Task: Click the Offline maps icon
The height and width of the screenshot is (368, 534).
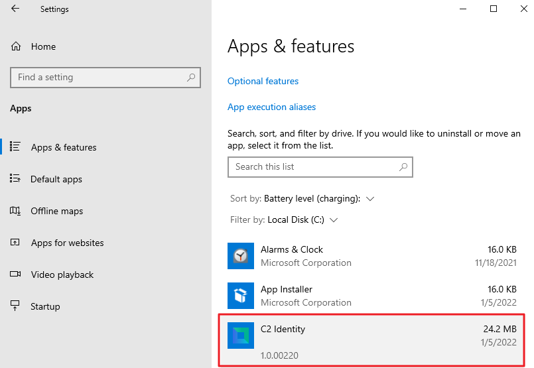Action: (16, 211)
